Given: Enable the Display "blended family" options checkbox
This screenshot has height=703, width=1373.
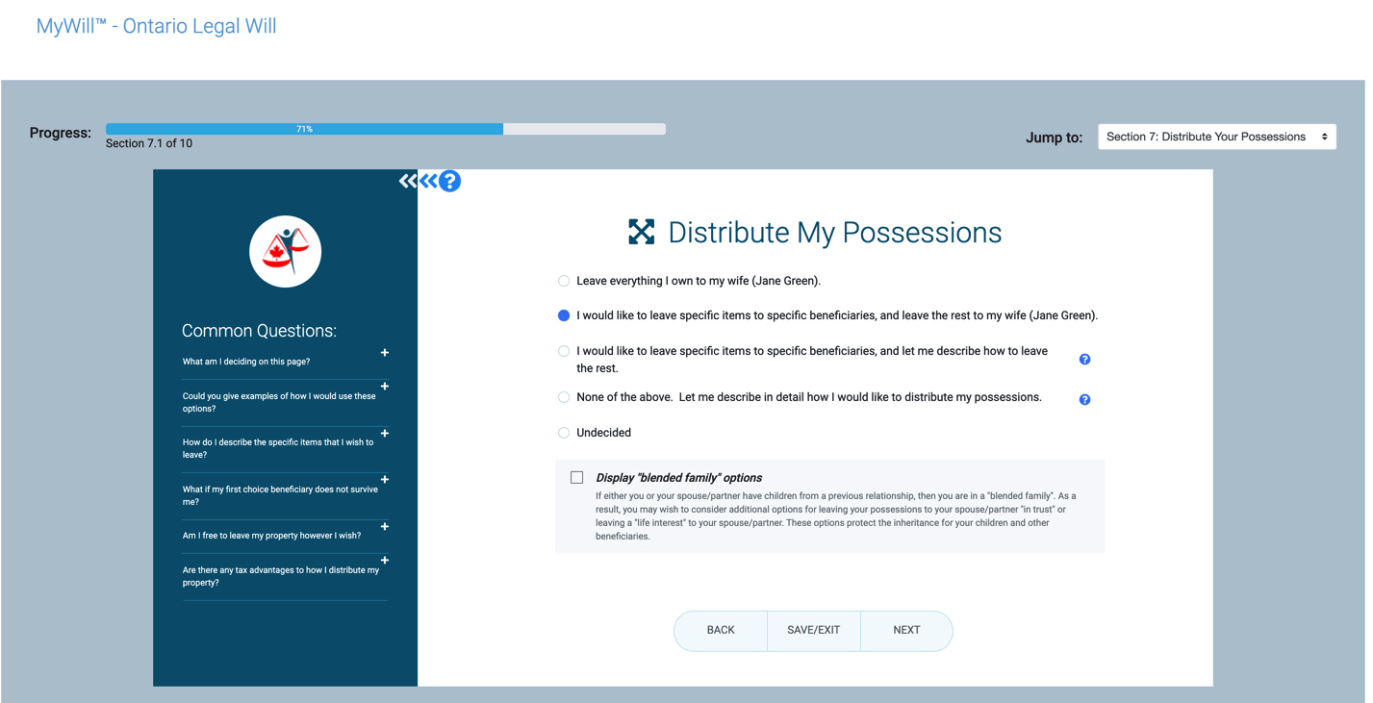Looking at the screenshot, I should tap(576, 477).
